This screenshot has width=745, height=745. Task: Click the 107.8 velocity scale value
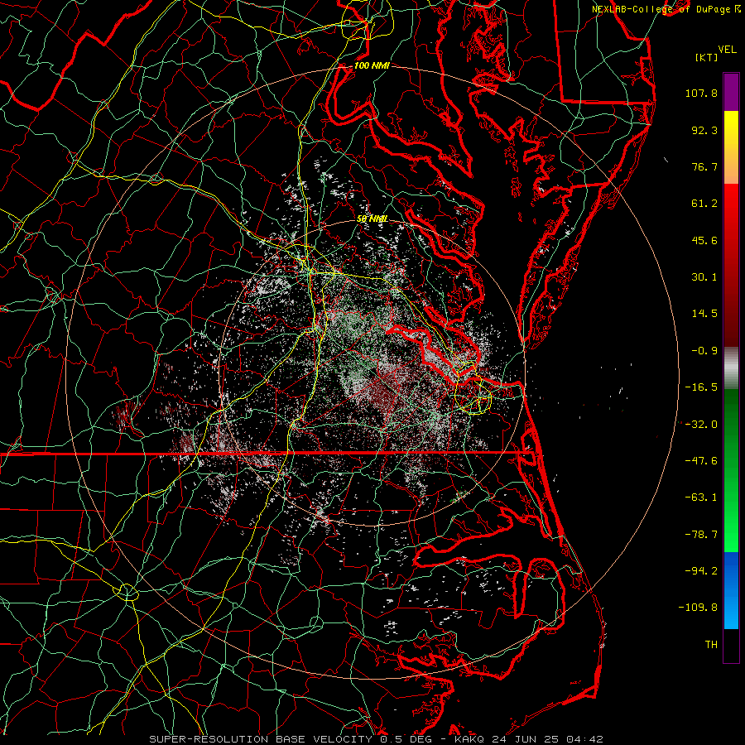coord(701,93)
